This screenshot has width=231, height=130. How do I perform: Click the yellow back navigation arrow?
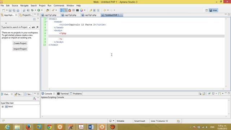pos(105,10)
